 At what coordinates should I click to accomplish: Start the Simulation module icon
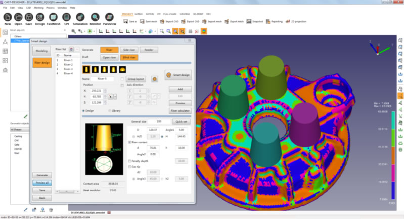click(x=80, y=17)
